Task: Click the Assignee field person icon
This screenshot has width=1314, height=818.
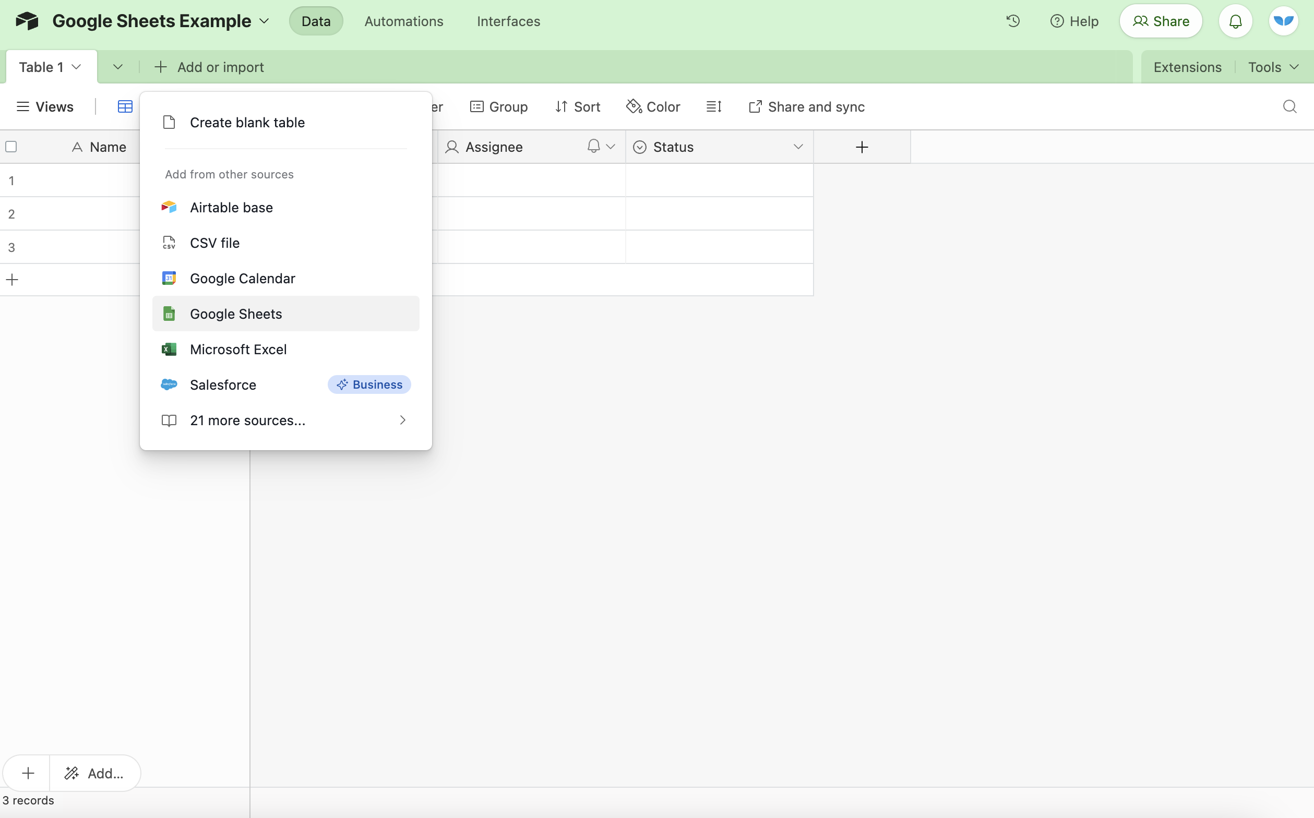Action: click(452, 147)
